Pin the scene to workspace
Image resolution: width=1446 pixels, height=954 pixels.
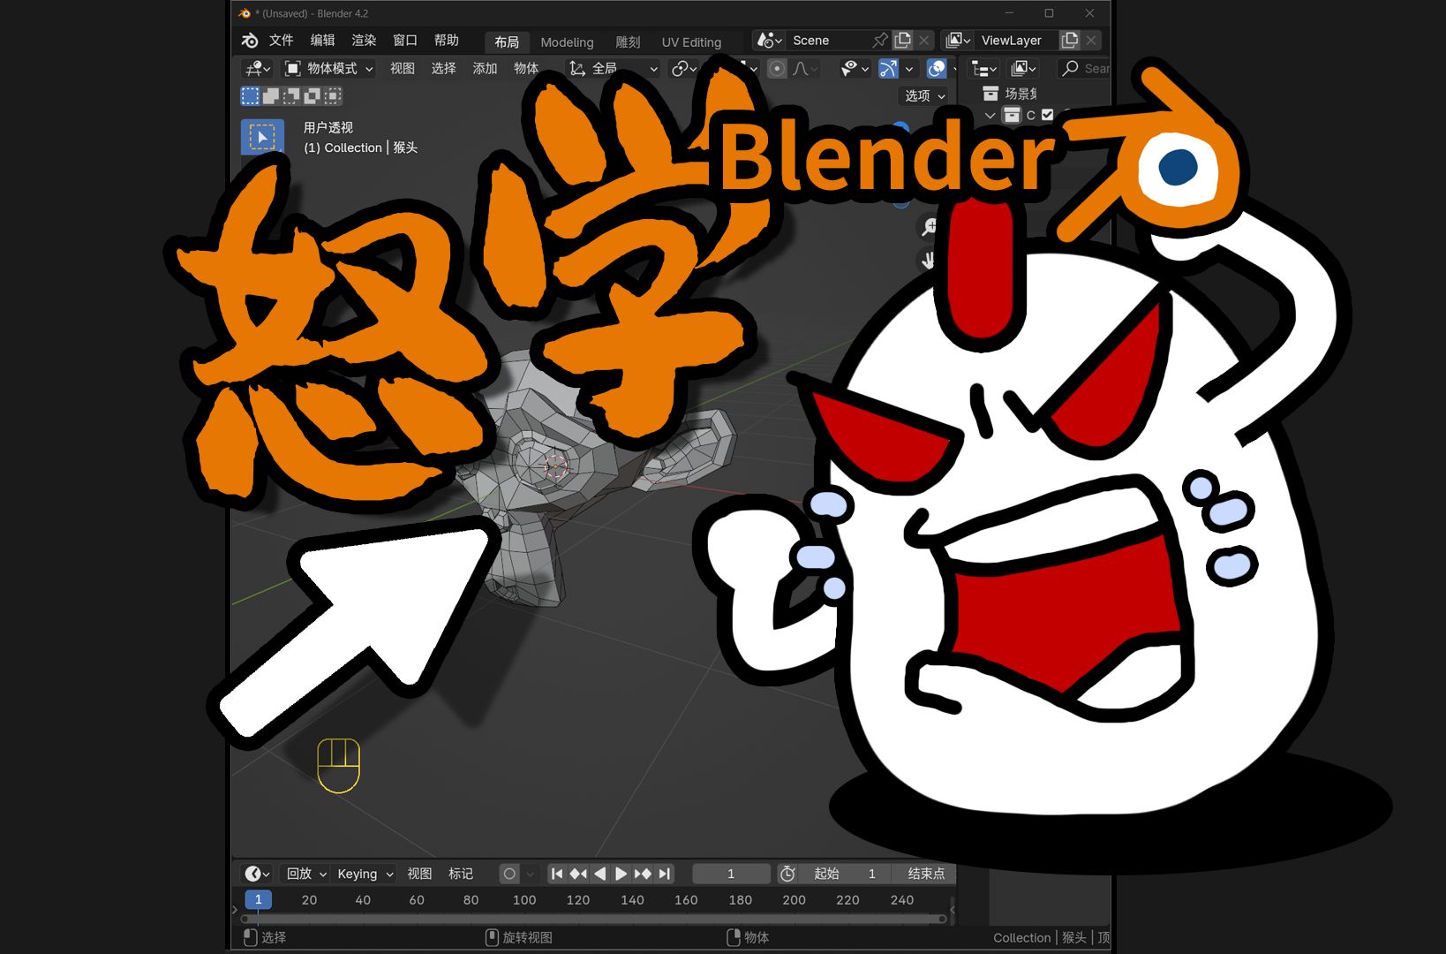pos(880,41)
